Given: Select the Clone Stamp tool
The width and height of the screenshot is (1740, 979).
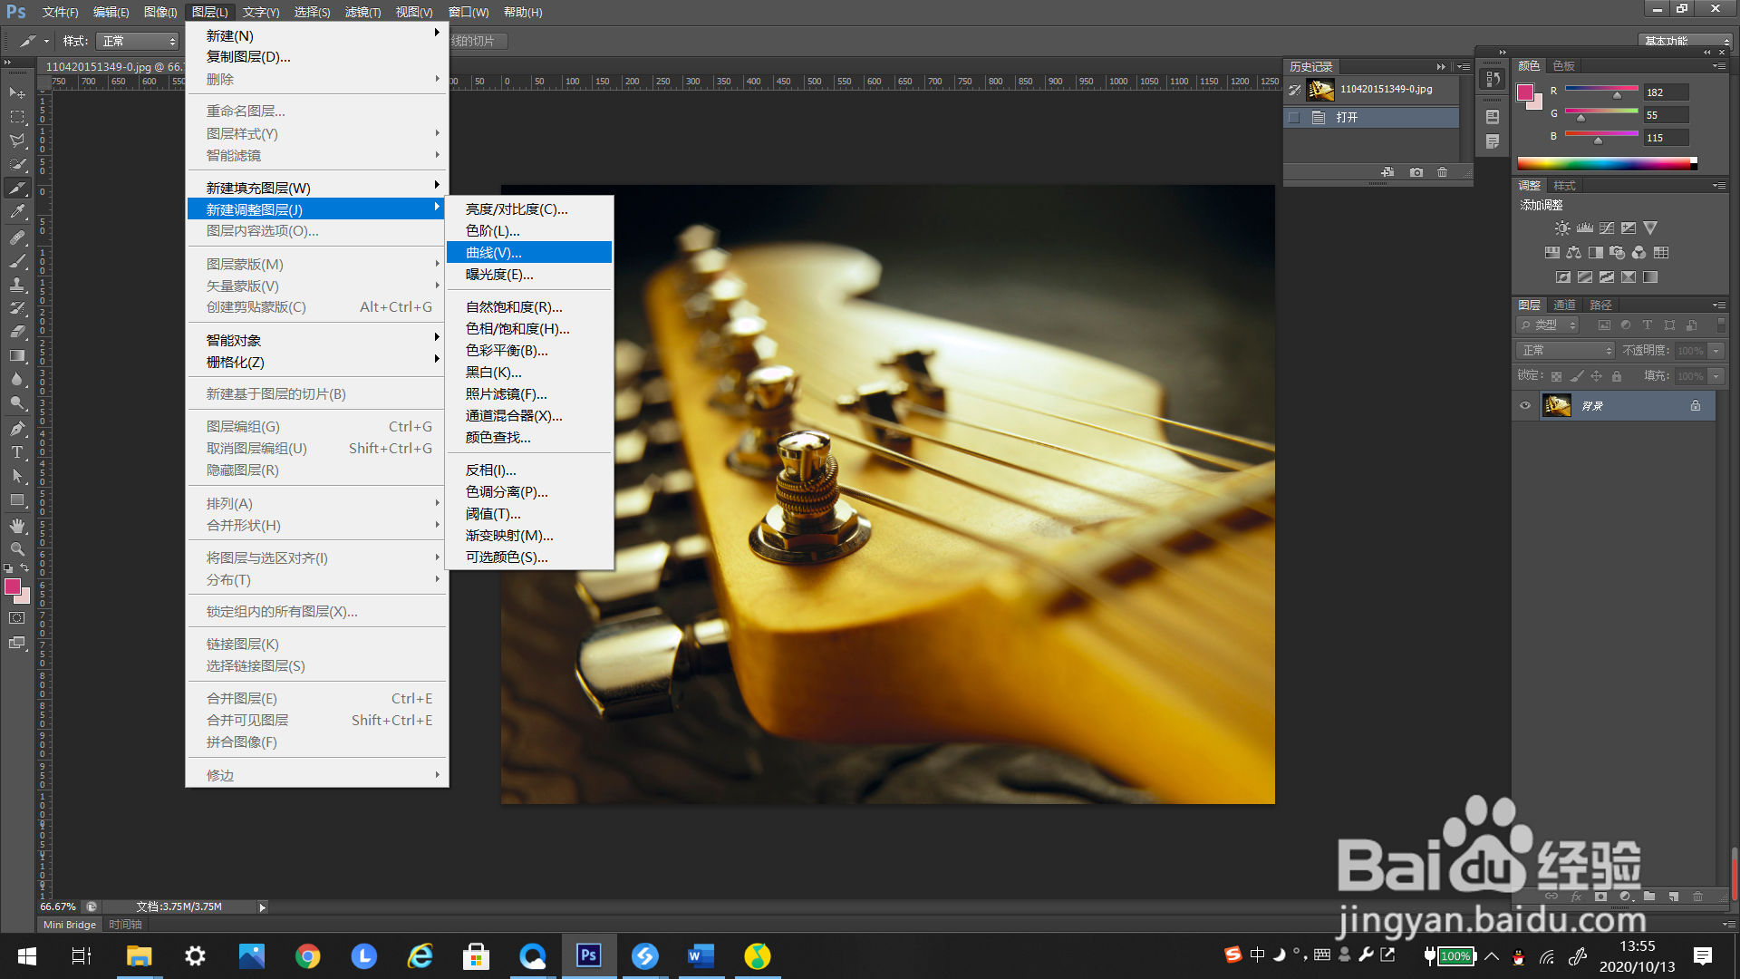Looking at the screenshot, I should pos(17,285).
